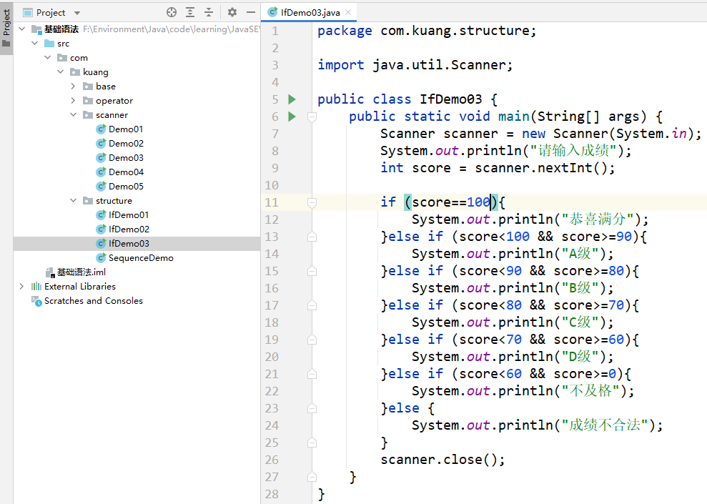707x504 pixels.
Task: Open Demo03 class file
Action: coord(126,158)
